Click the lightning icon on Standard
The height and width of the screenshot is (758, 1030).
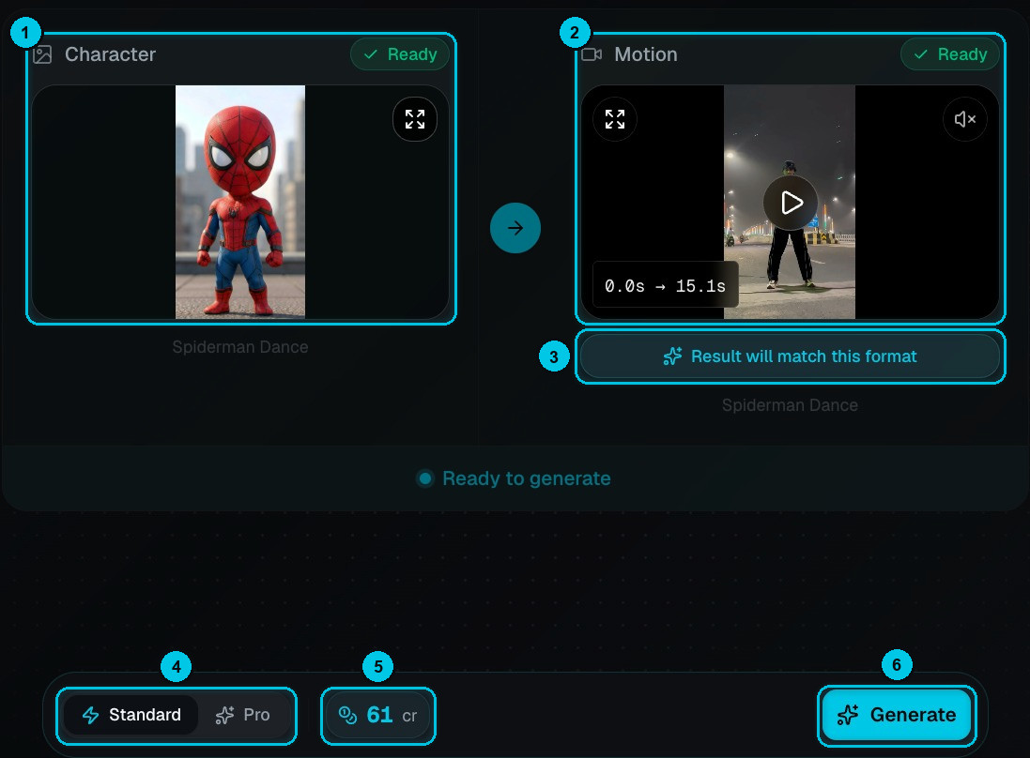point(91,715)
